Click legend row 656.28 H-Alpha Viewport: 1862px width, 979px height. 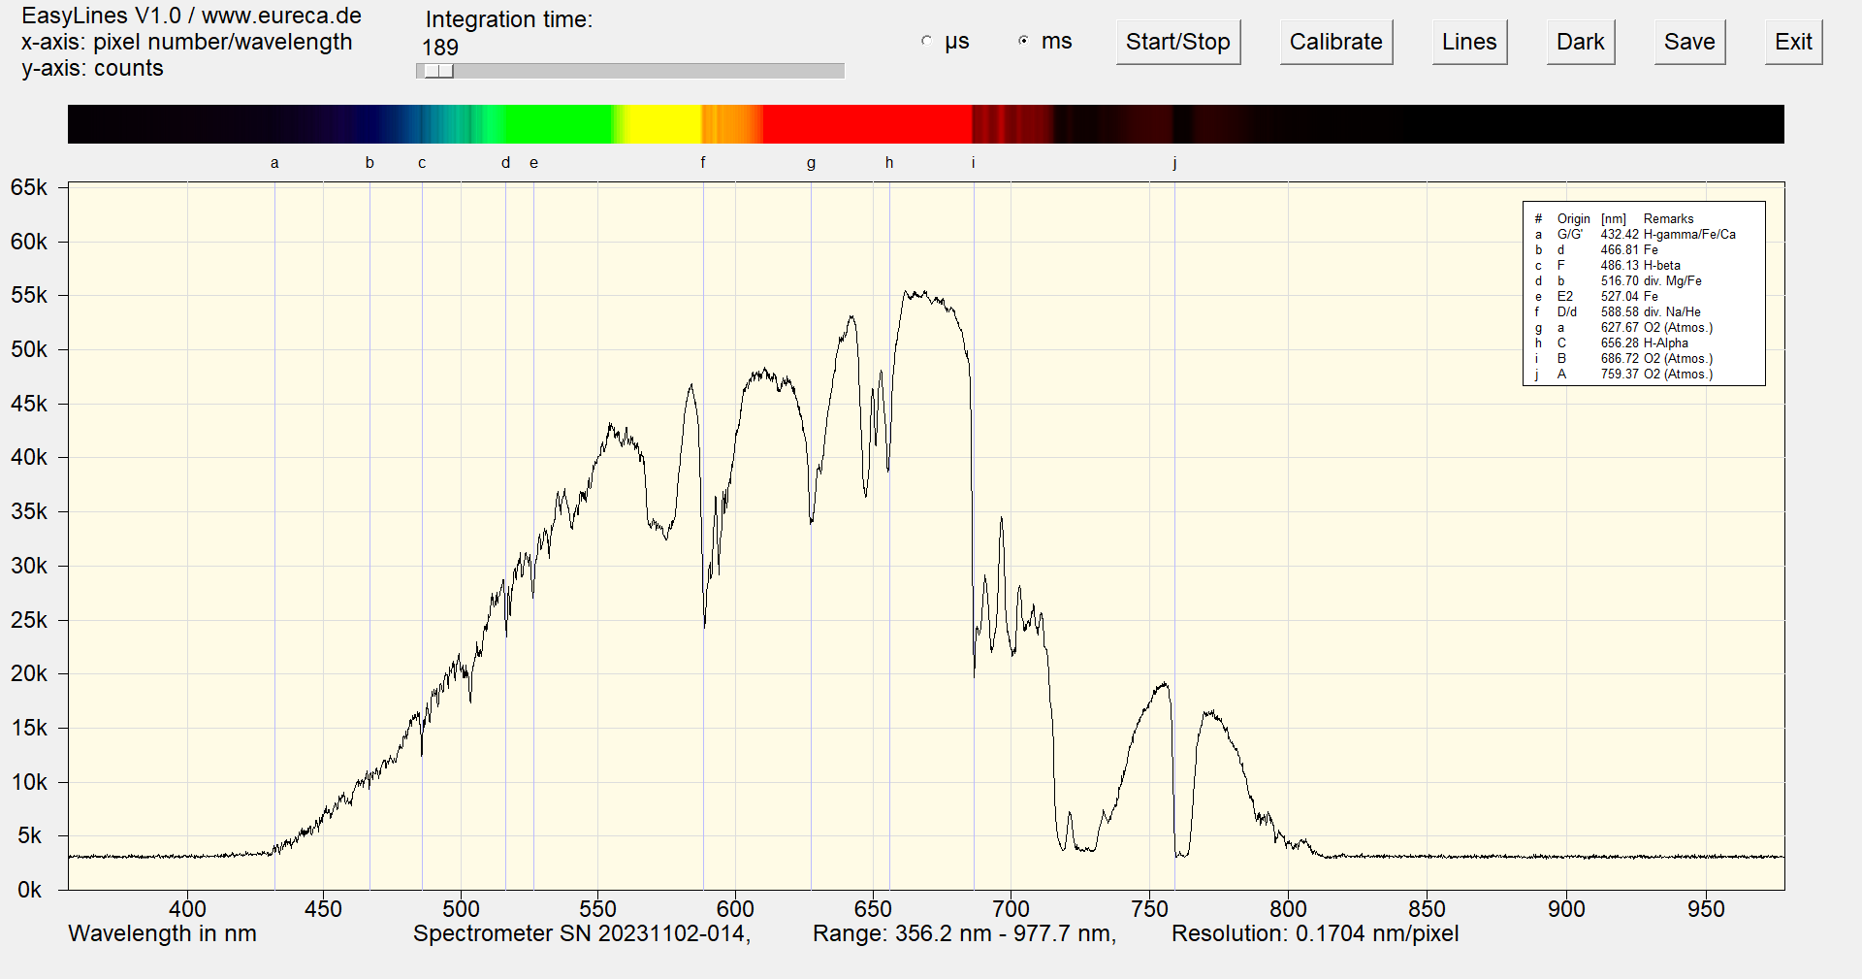[x=1611, y=343]
